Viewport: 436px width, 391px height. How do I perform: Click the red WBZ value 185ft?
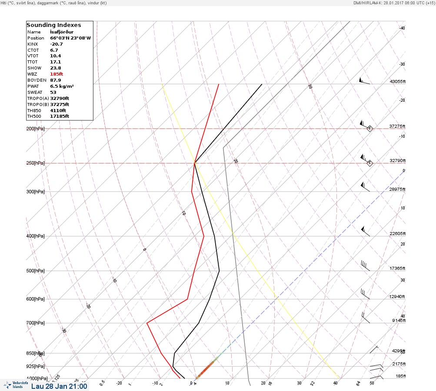point(57,74)
